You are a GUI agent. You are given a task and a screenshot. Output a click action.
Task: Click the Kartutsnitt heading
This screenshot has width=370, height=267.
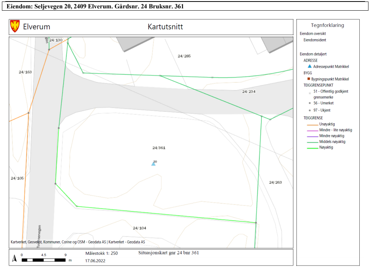(x=165, y=27)
